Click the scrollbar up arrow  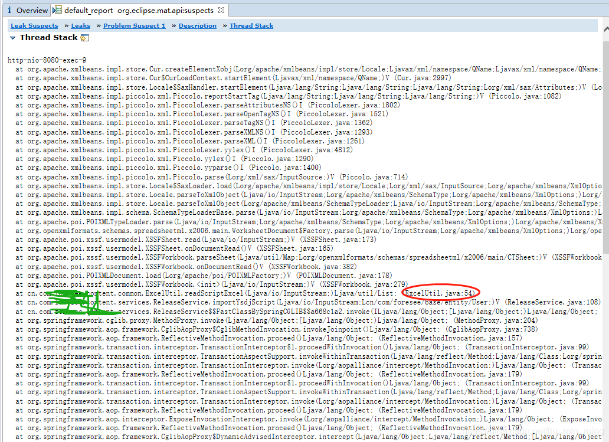pos(606,29)
